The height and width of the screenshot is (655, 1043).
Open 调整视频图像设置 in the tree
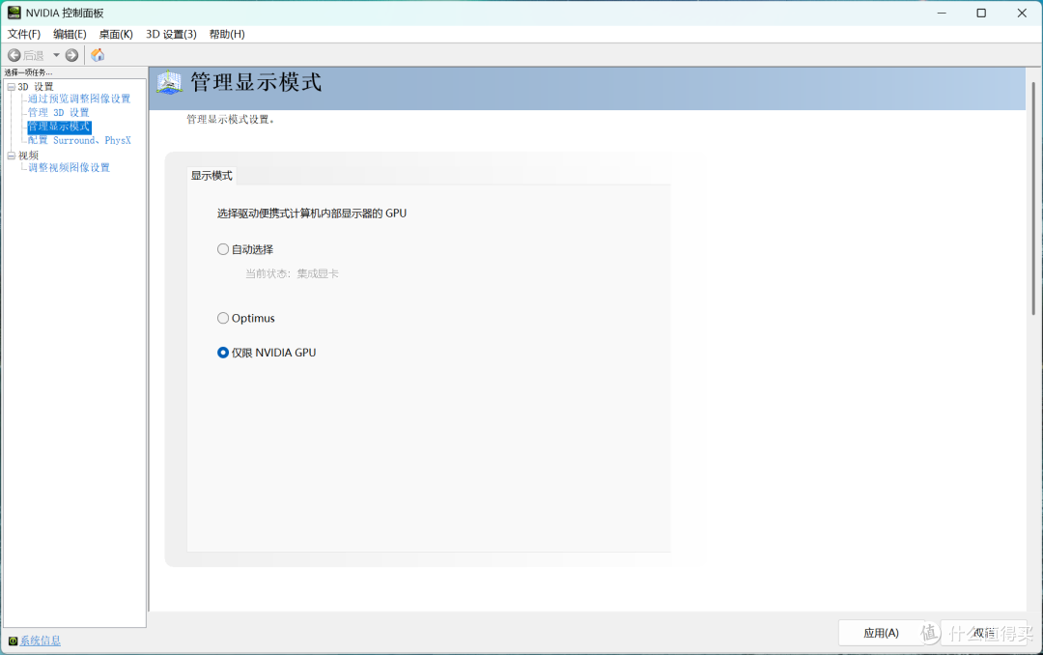(x=70, y=168)
